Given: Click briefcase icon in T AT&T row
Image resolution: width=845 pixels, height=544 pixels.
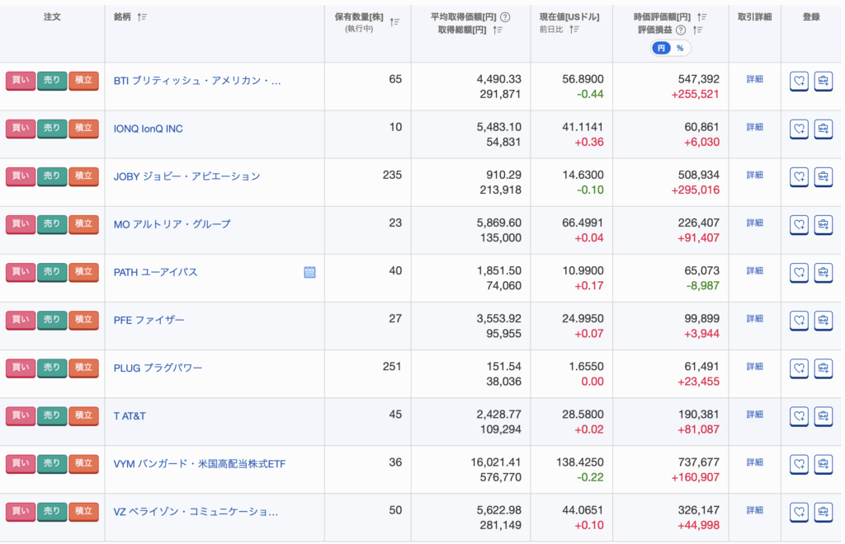Looking at the screenshot, I should tap(823, 416).
